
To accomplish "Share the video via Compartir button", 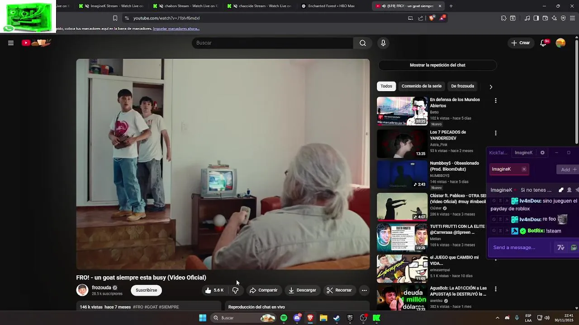I will coord(263,290).
